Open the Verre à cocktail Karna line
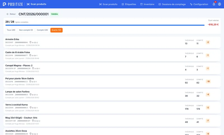 point(112,108)
